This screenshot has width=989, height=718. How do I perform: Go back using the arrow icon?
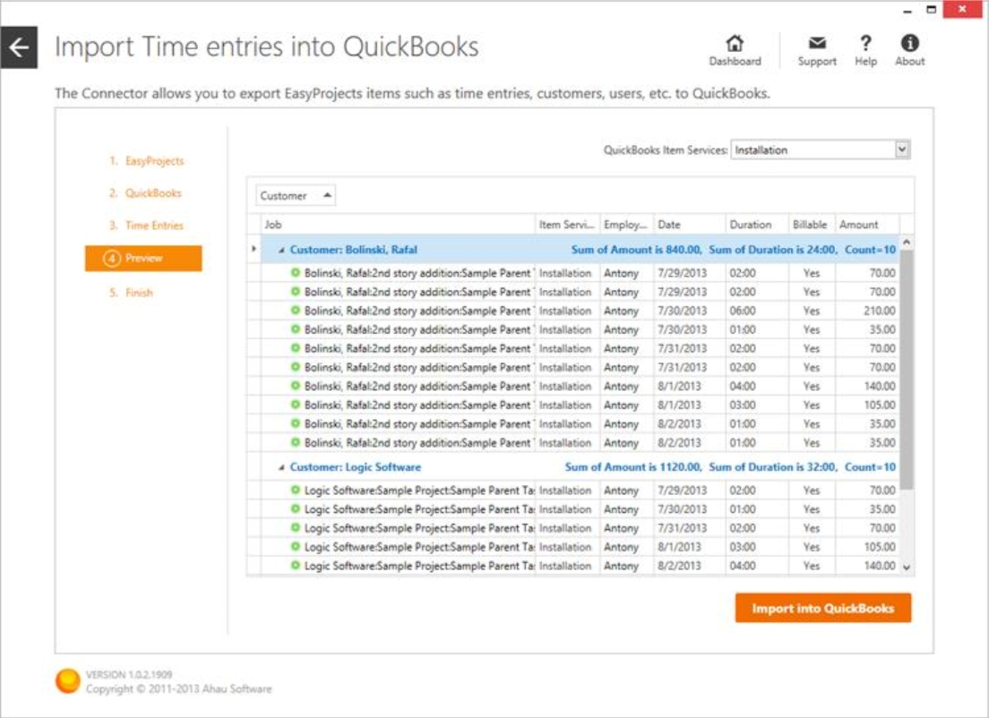19,47
